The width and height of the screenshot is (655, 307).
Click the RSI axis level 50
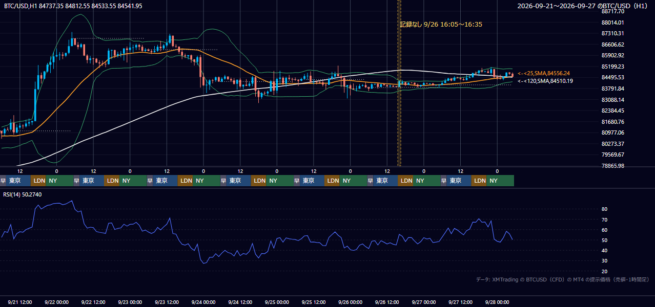pos(604,240)
